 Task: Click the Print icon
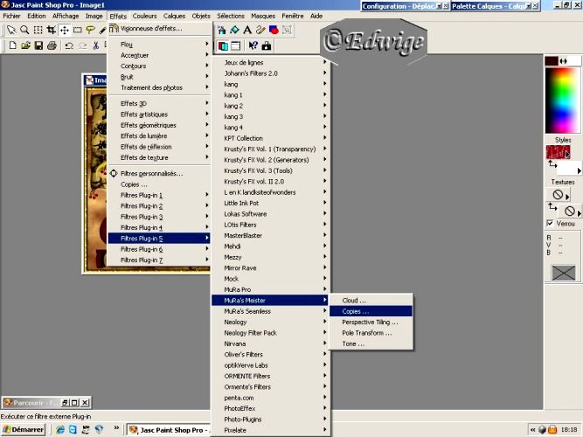click(x=52, y=45)
